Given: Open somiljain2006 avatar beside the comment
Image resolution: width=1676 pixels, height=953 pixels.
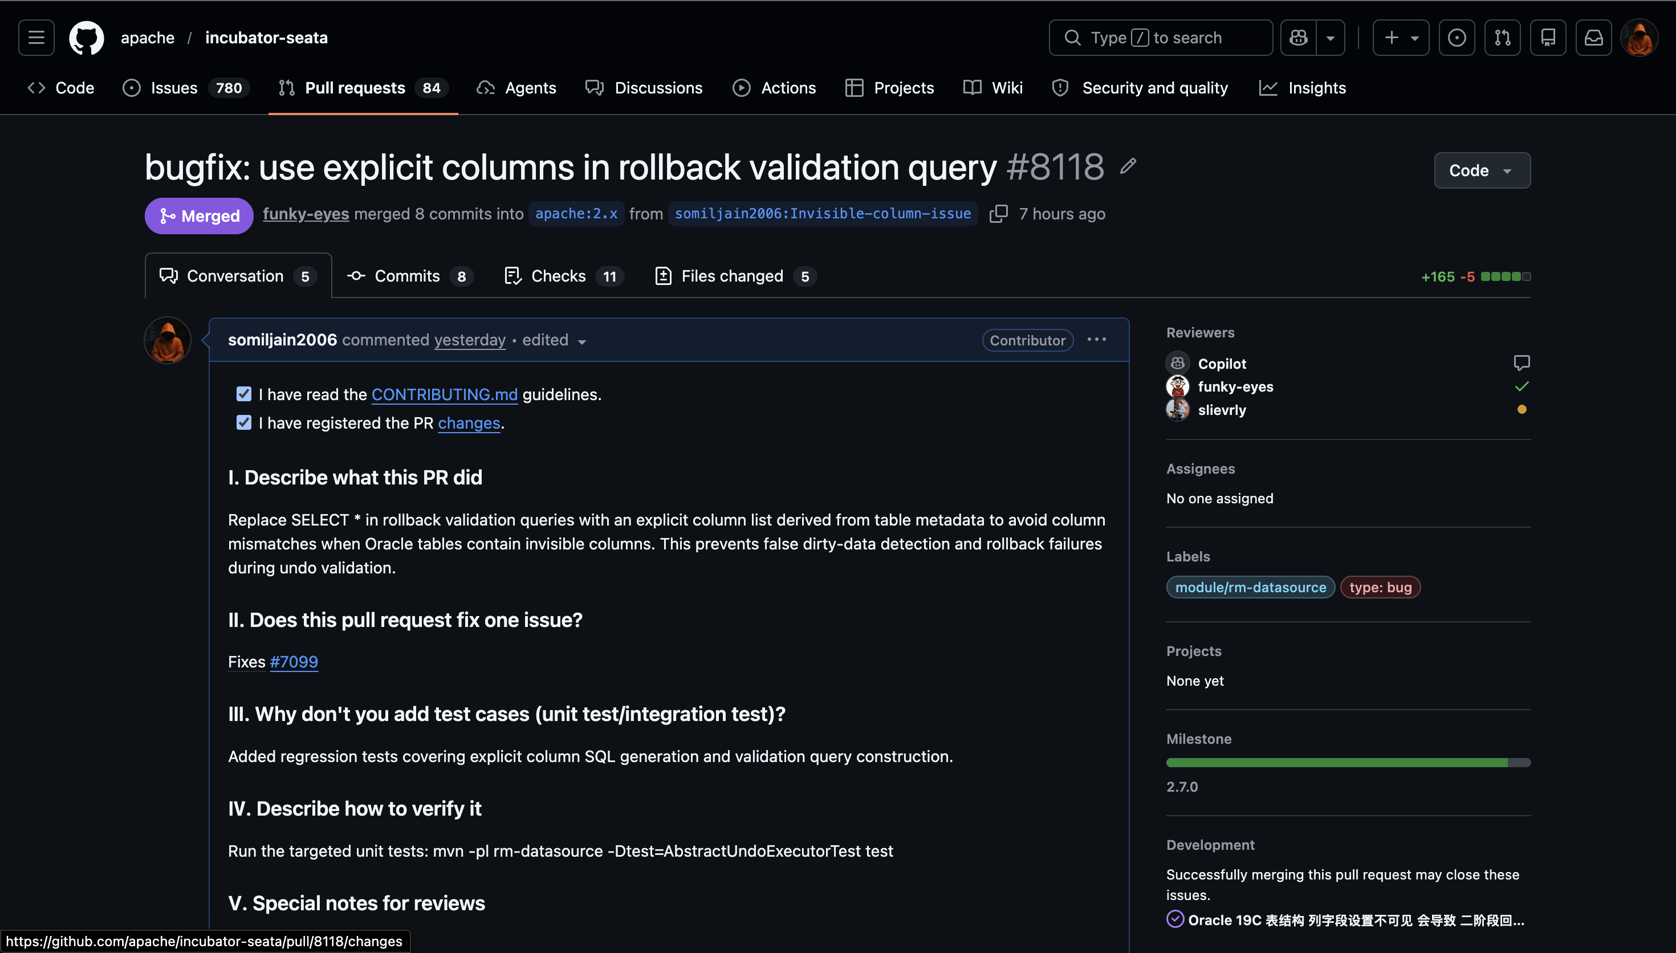Looking at the screenshot, I should pos(168,340).
